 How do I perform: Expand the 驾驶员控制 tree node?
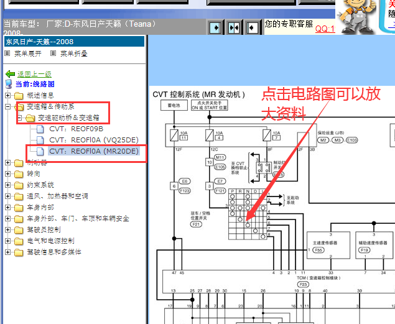click(7, 230)
